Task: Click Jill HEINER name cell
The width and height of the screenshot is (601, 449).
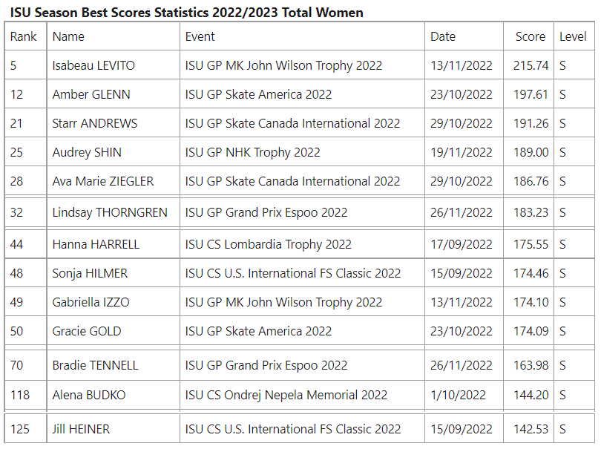Action: pos(81,429)
